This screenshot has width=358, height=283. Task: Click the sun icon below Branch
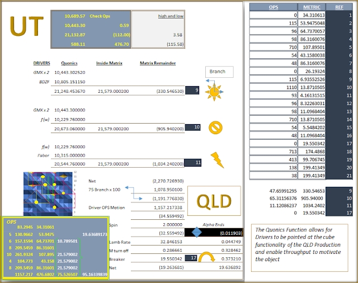[x=214, y=92]
